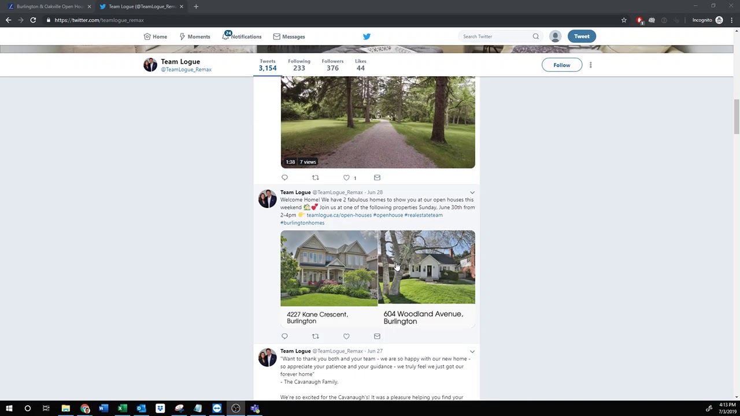Click the Jun 28 tweet timestamp

[375, 192]
